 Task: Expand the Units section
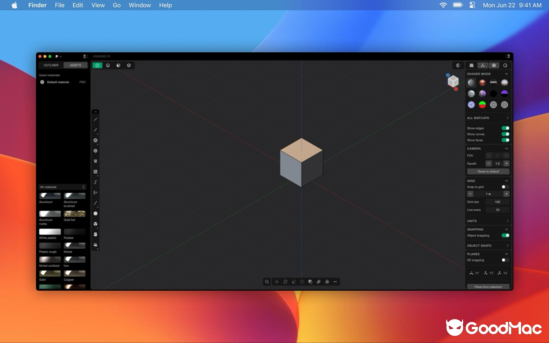tap(507, 221)
